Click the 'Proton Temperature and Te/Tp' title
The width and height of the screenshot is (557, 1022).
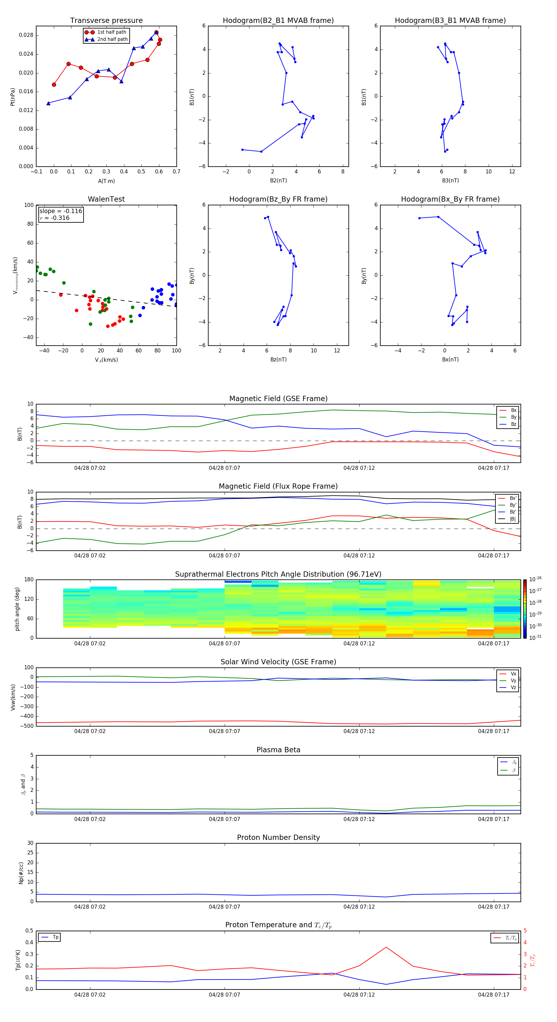pyautogui.click(x=278, y=925)
